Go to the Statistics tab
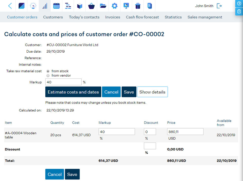 173,17
